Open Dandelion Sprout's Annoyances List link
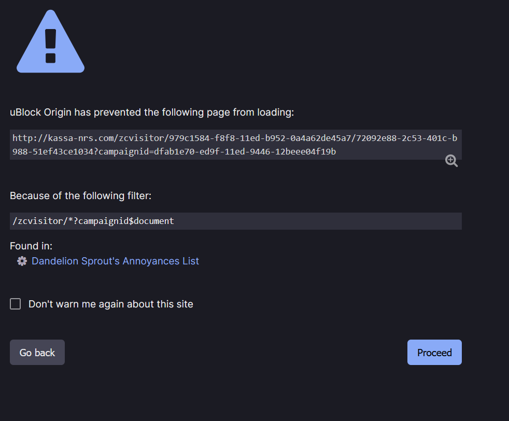509x421 pixels. 115,261
